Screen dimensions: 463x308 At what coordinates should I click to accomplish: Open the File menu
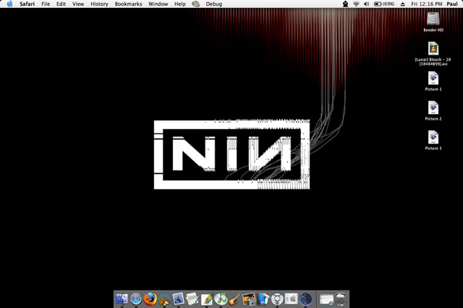click(x=46, y=4)
